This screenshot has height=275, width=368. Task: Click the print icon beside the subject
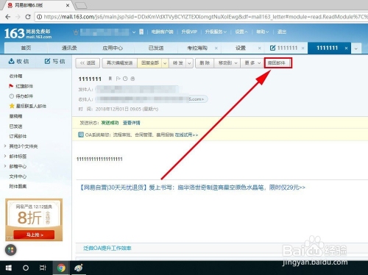coord(132,79)
